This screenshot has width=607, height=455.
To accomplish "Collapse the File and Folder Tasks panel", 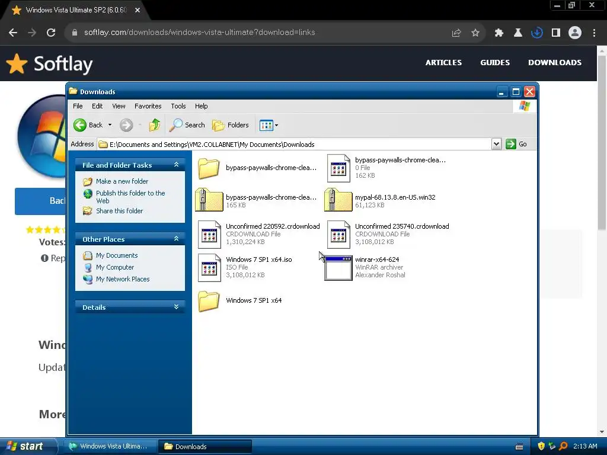I will click(177, 165).
